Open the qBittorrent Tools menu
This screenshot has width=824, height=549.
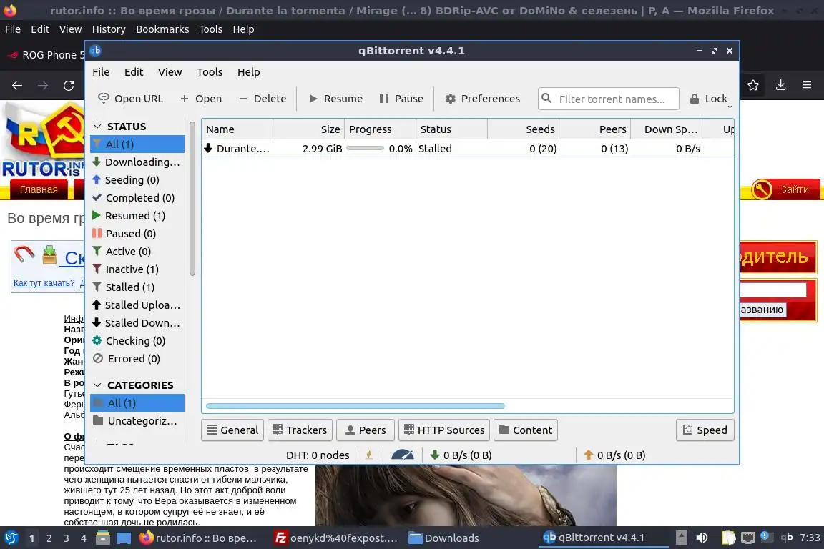[x=210, y=72]
